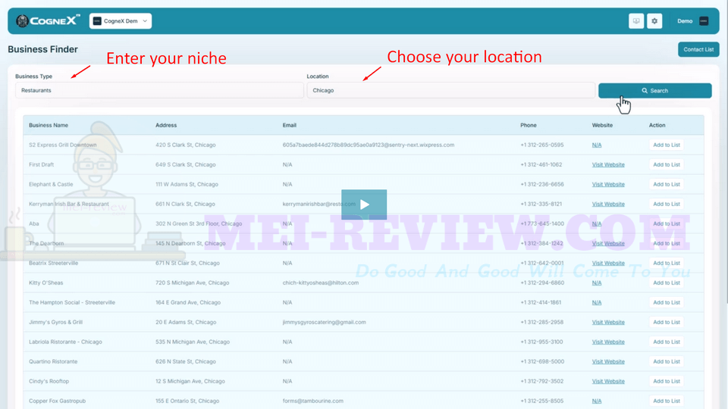The image size is (728, 409).
Task: Select email forms@tambourine.com
Action: (313, 401)
